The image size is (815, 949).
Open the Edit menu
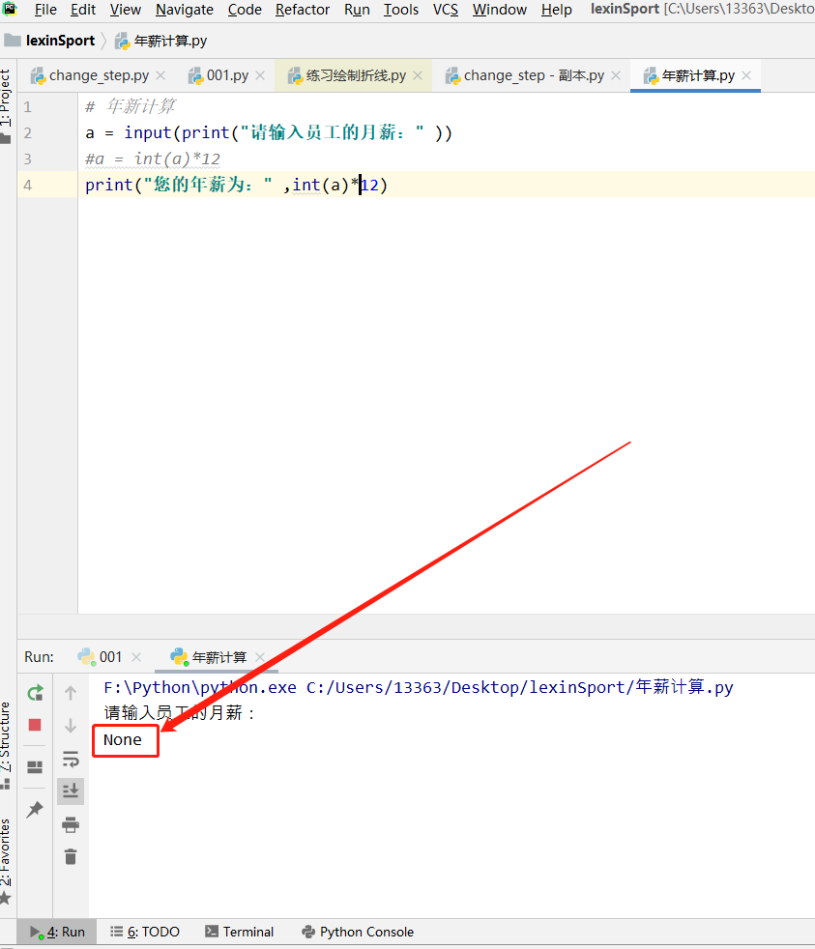[83, 10]
